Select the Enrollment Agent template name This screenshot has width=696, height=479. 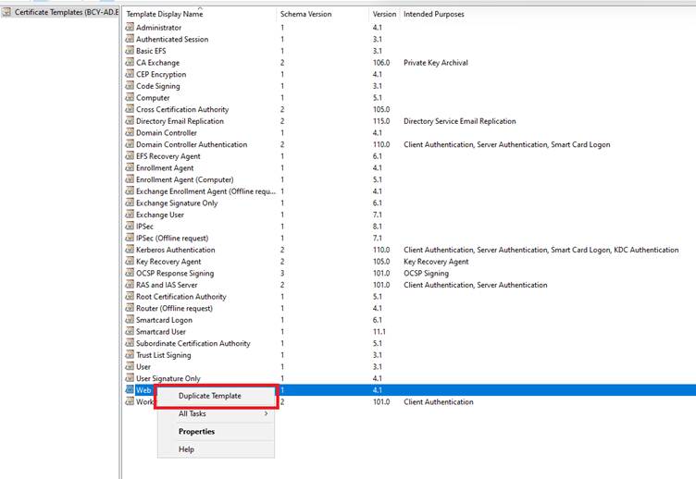point(165,168)
